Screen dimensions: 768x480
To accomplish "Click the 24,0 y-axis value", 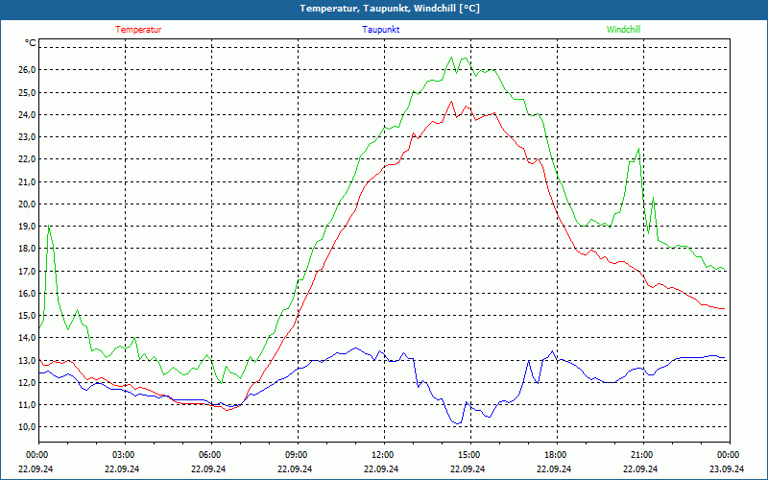I will [28, 114].
